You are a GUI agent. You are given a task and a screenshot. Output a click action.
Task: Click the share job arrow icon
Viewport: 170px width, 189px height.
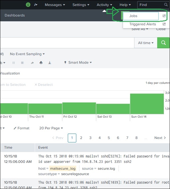[x=32, y=63]
